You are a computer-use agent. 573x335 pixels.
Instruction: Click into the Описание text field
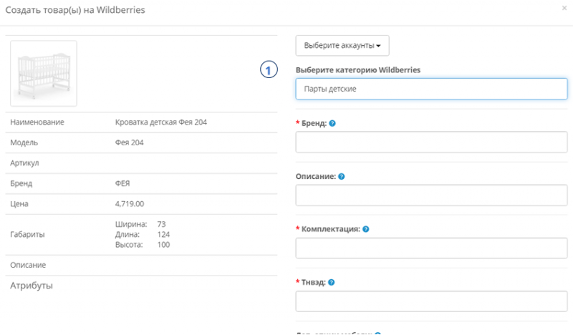tap(431, 195)
